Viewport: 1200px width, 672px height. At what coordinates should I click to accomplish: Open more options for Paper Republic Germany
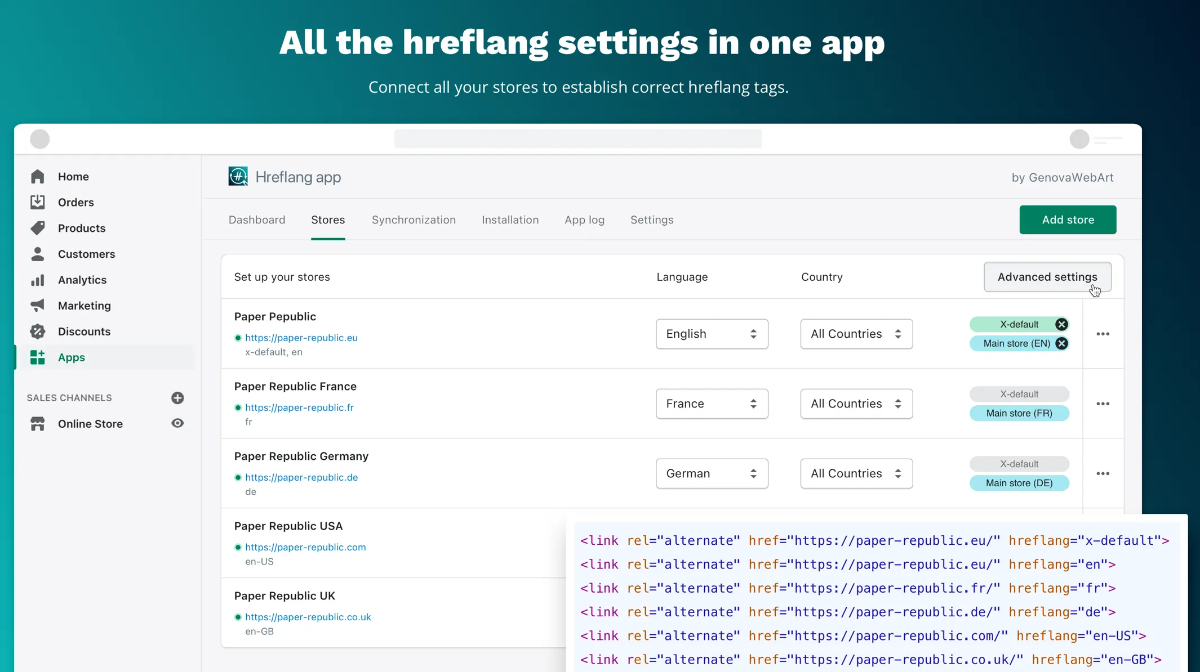[1103, 473]
